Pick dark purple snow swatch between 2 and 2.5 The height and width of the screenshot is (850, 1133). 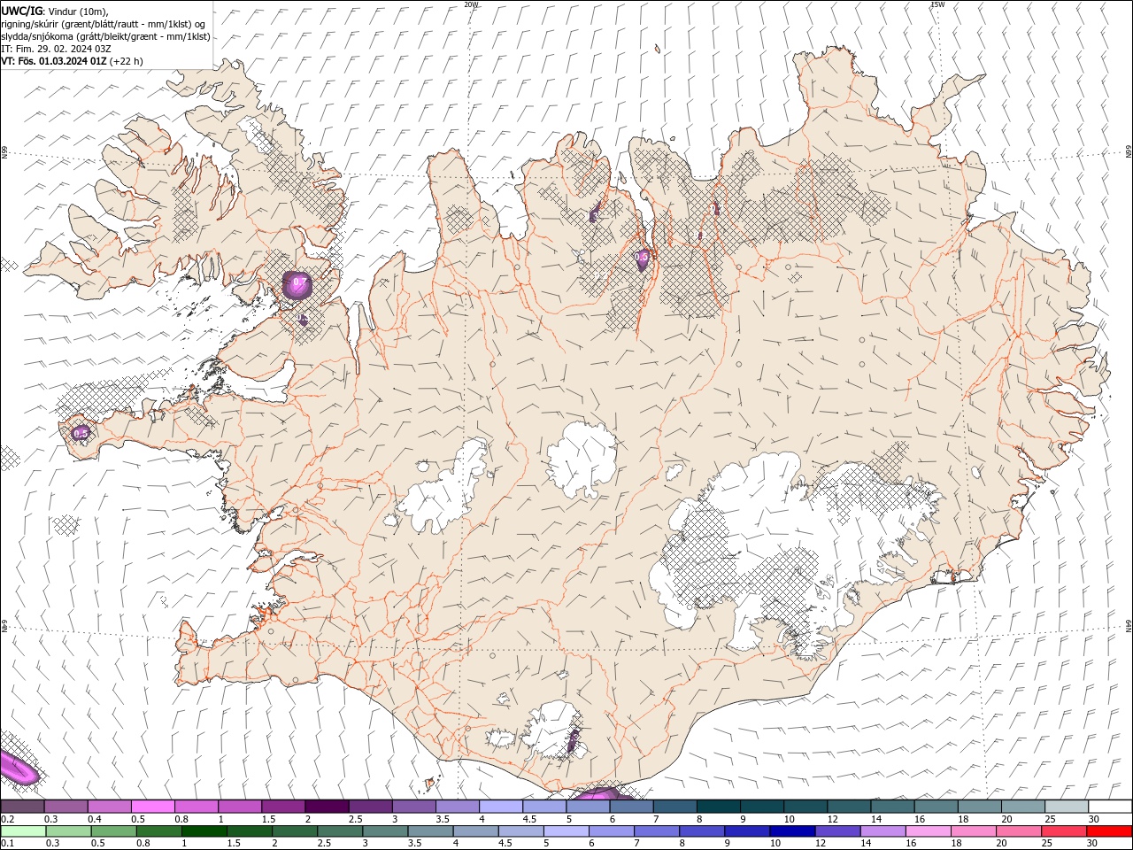[x=326, y=806]
